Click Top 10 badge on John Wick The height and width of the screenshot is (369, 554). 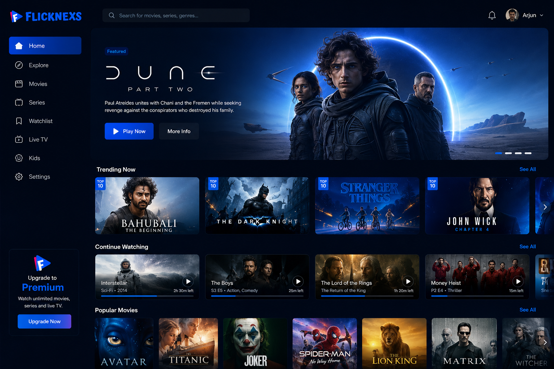432,184
